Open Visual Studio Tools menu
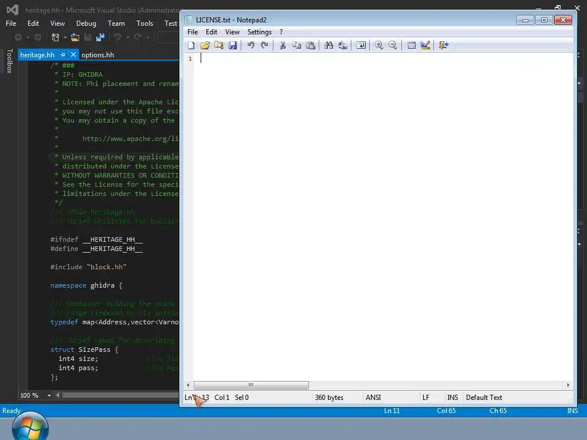The height and width of the screenshot is (440, 587). 144,23
